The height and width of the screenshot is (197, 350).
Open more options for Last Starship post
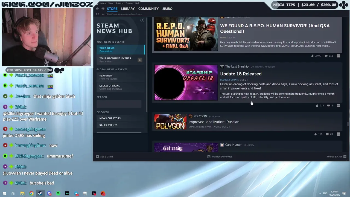339,106
